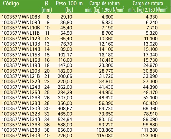The width and height of the screenshot is (171, 139).
Task: Select product code 100357MWNL21B
Action: pos(21,76)
